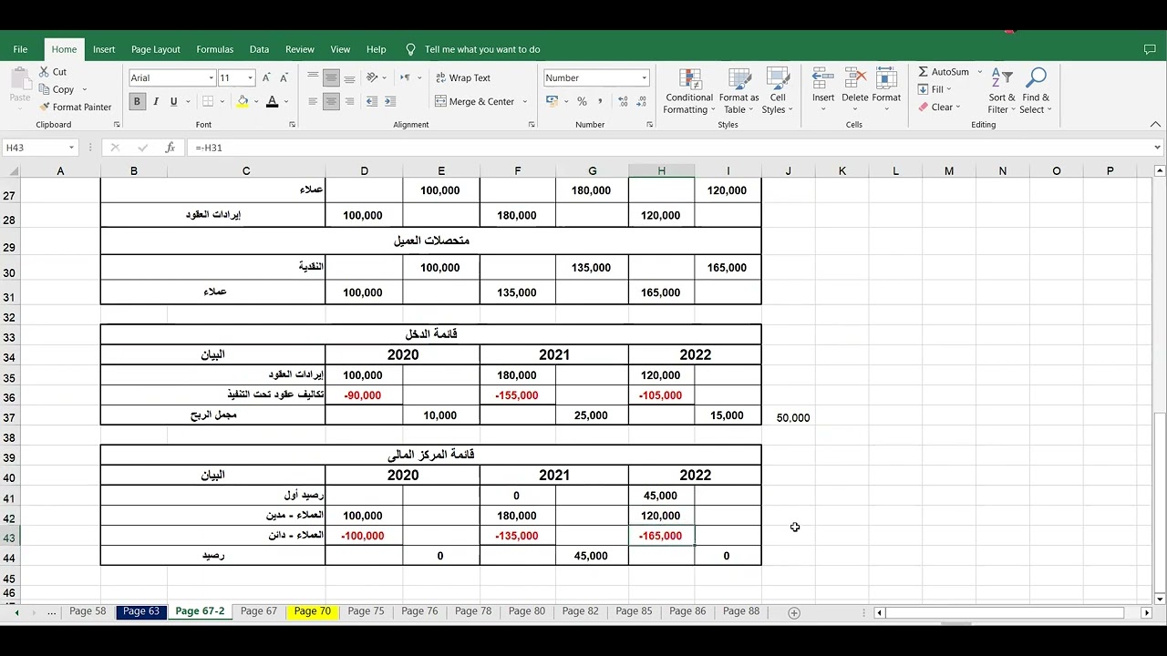
Task: Click the accounting number format icon
Action: tap(552, 102)
